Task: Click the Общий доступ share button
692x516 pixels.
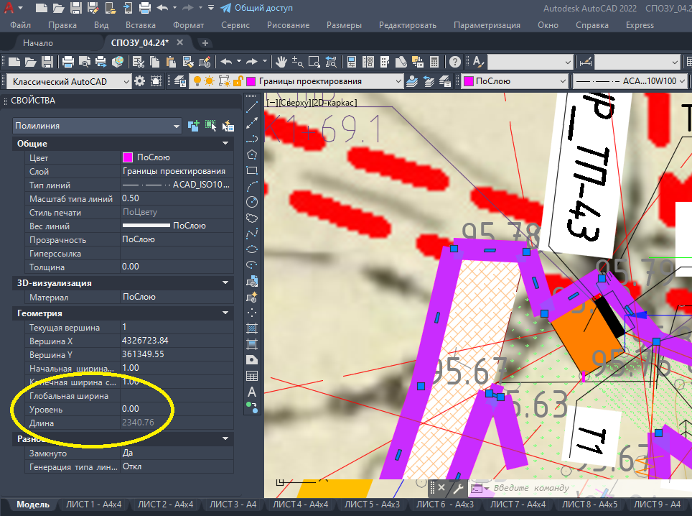Action: tap(256, 8)
